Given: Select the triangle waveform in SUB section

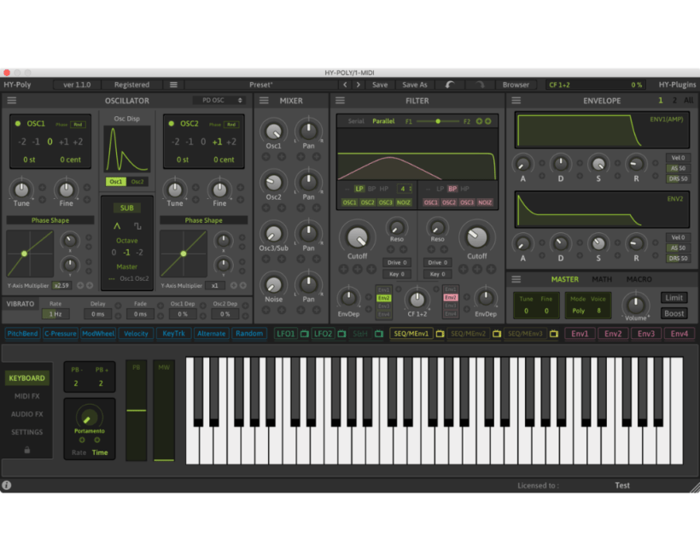Looking at the screenshot, I should click(117, 226).
